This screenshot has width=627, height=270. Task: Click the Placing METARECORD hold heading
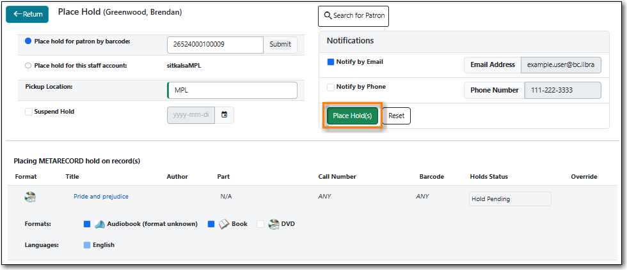[x=77, y=161]
